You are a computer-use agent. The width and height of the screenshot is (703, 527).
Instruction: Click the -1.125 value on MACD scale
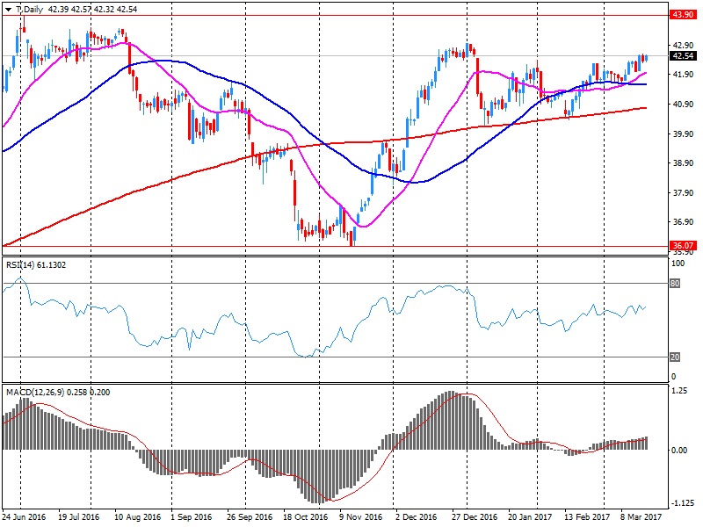(x=681, y=503)
